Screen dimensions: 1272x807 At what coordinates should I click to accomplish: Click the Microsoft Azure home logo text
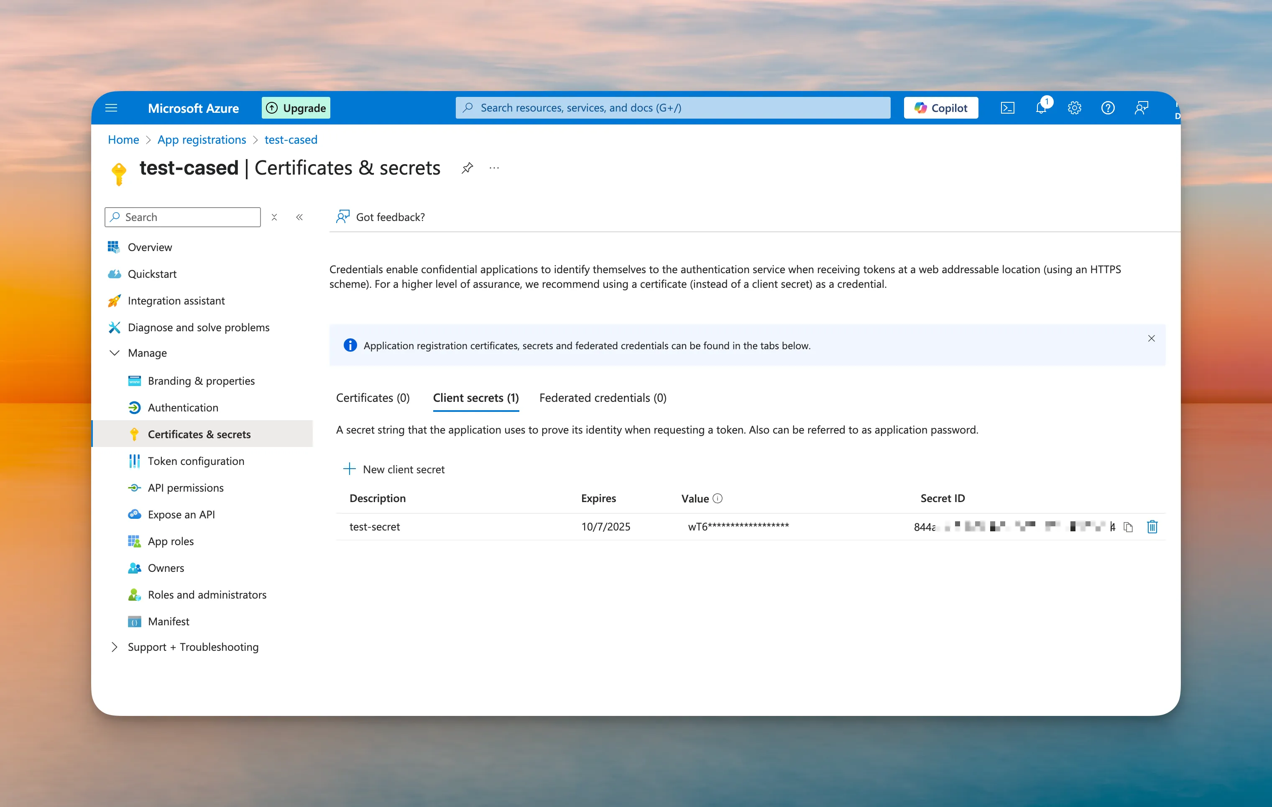coord(193,108)
